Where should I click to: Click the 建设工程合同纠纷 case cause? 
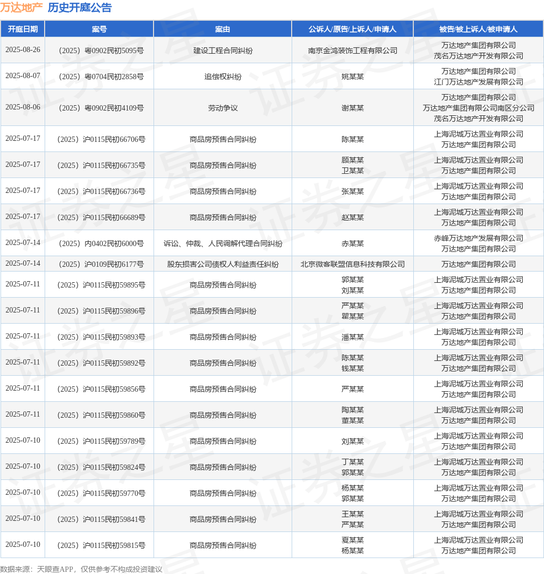click(x=223, y=50)
